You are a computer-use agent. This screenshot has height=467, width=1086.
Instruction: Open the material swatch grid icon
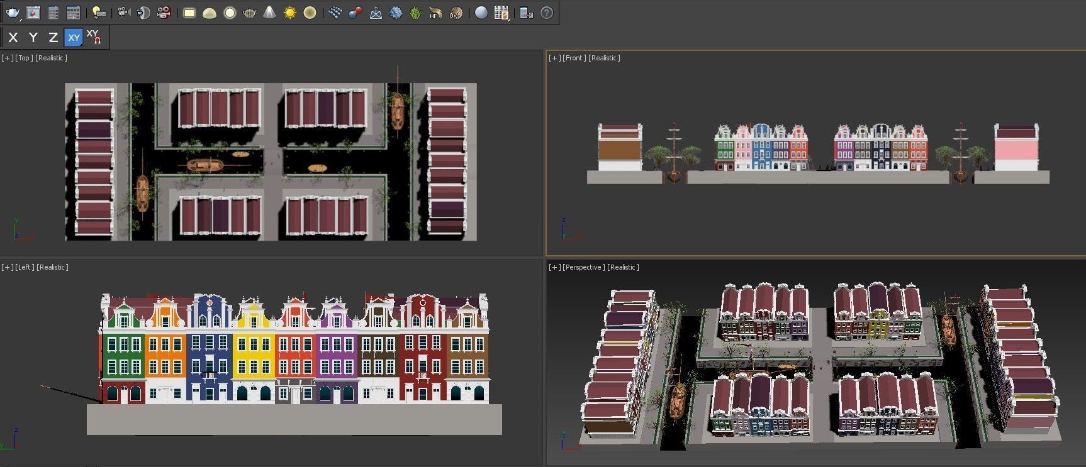pyautogui.click(x=501, y=13)
